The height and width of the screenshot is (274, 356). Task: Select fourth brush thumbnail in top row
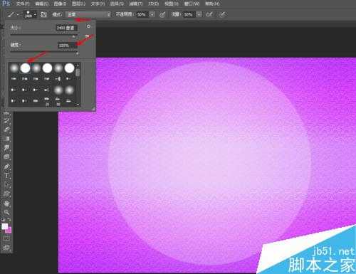pos(47,68)
